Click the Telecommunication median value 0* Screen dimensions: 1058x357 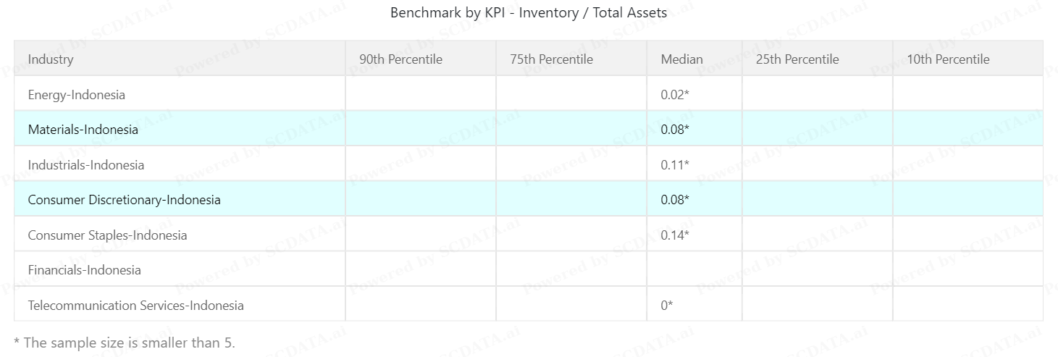667,306
